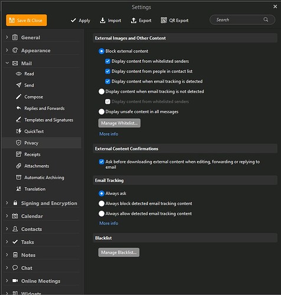
Task: Click the Export upload icon
Action: click(133, 20)
